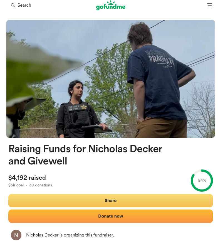The width and height of the screenshot is (218, 244).
Task: Click the 84% label inside the ring
Action: click(x=202, y=180)
